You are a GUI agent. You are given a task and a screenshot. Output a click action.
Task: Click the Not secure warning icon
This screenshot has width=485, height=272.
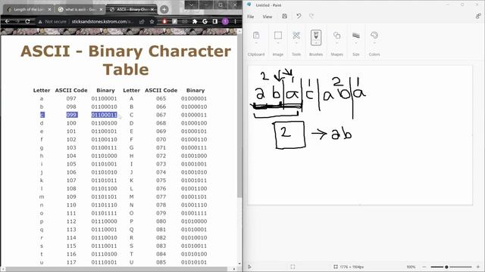[x=40, y=22]
